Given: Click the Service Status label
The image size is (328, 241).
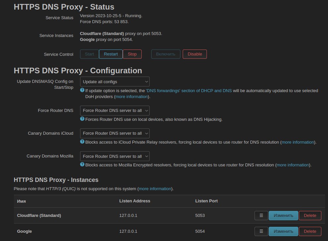Looking at the screenshot, I should coord(59,18).
